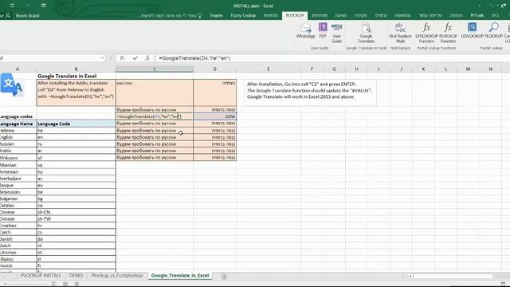Switch to Plookup_vs_Fuzzylookup sheet tab
This screenshot has width=510, height=287.
pos(117,275)
